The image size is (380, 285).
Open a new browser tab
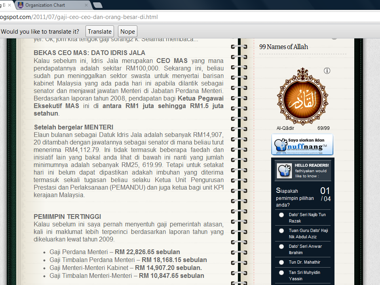97,5
